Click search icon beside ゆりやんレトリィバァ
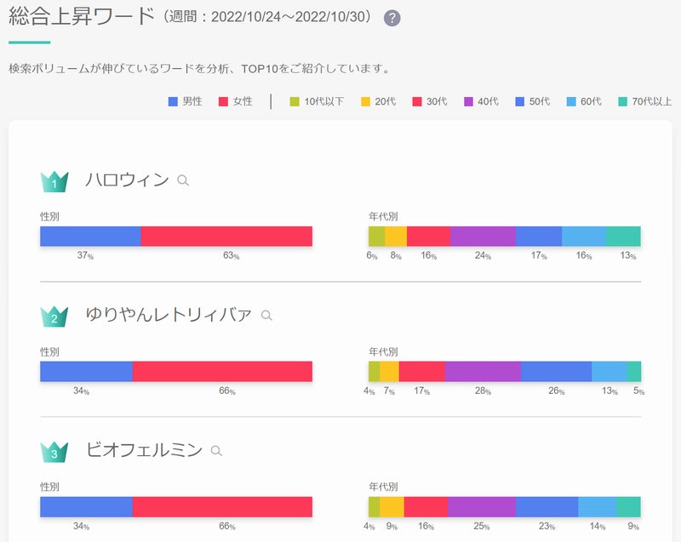This screenshot has width=681, height=542. (x=266, y=316)
